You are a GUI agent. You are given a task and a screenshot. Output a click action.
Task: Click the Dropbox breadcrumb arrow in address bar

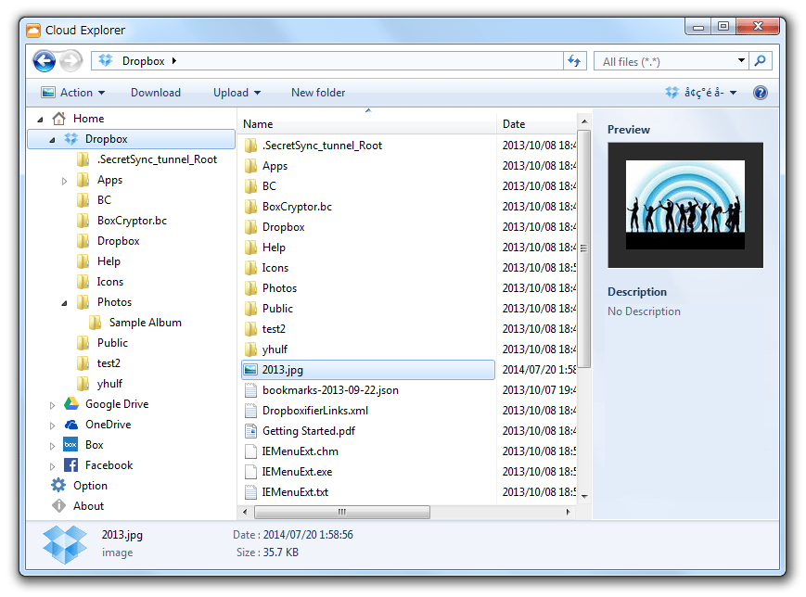[174, 60]
